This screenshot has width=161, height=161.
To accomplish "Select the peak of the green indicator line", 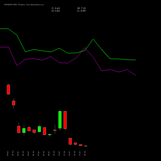I will click(93, 39).
